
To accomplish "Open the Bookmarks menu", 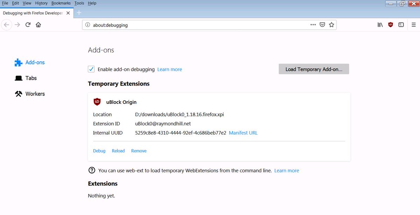I will [61, 3].
